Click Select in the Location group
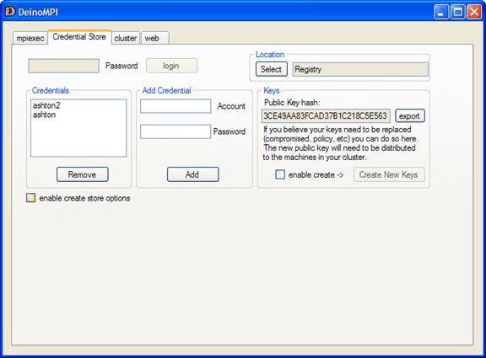 271,69
